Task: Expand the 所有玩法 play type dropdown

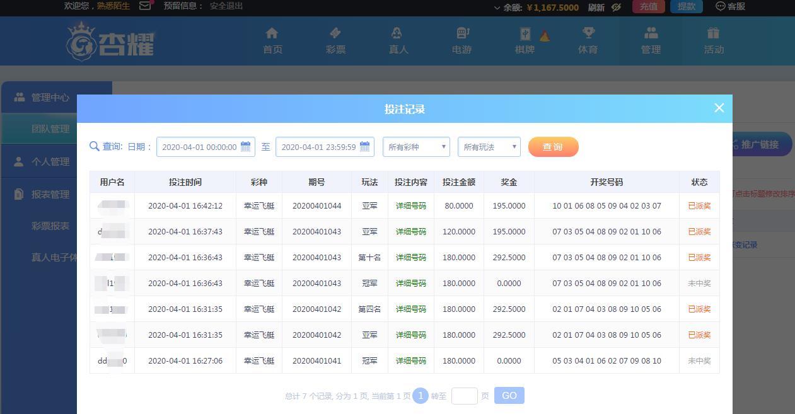Action: (489, 147)
